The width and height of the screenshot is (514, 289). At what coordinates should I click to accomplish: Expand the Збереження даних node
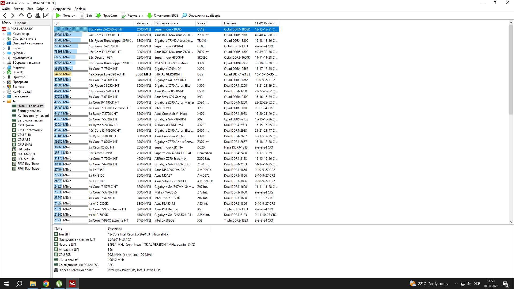pos(4,63)
